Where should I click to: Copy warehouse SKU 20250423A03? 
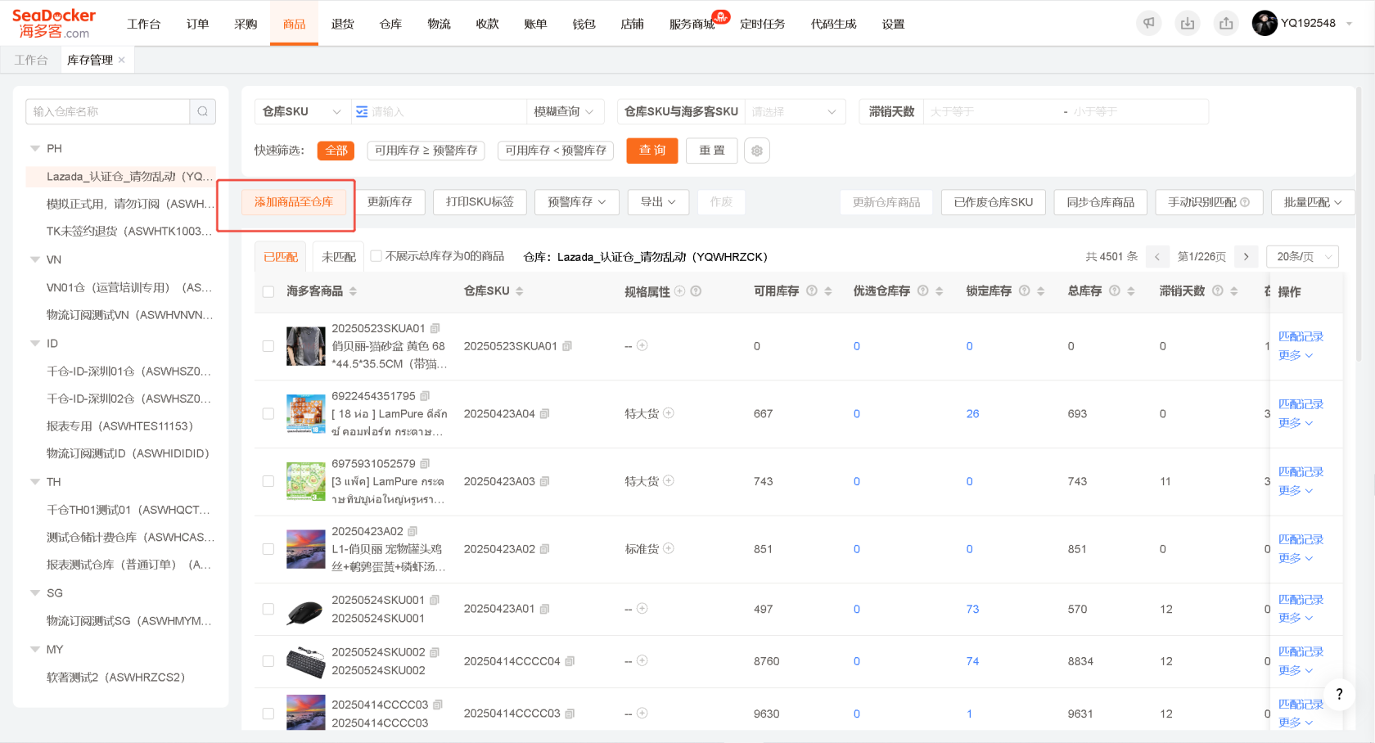click(x=544, y=481)
